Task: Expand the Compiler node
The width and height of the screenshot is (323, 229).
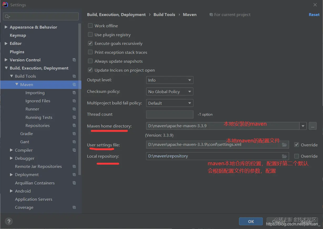Action: (11, 150)
